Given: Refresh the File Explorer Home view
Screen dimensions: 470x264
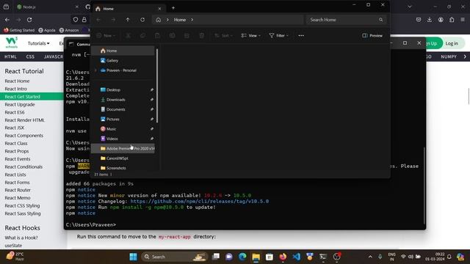Looking at the screenshot, I should point(142,20).
